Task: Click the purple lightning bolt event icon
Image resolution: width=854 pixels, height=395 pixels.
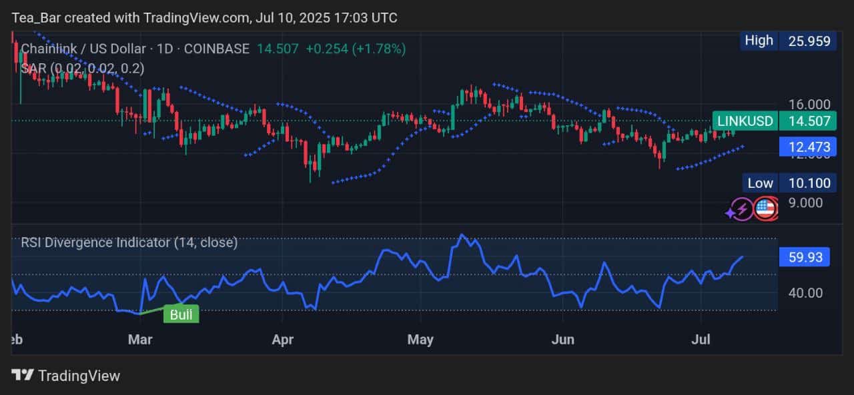Action: (742, 210)
